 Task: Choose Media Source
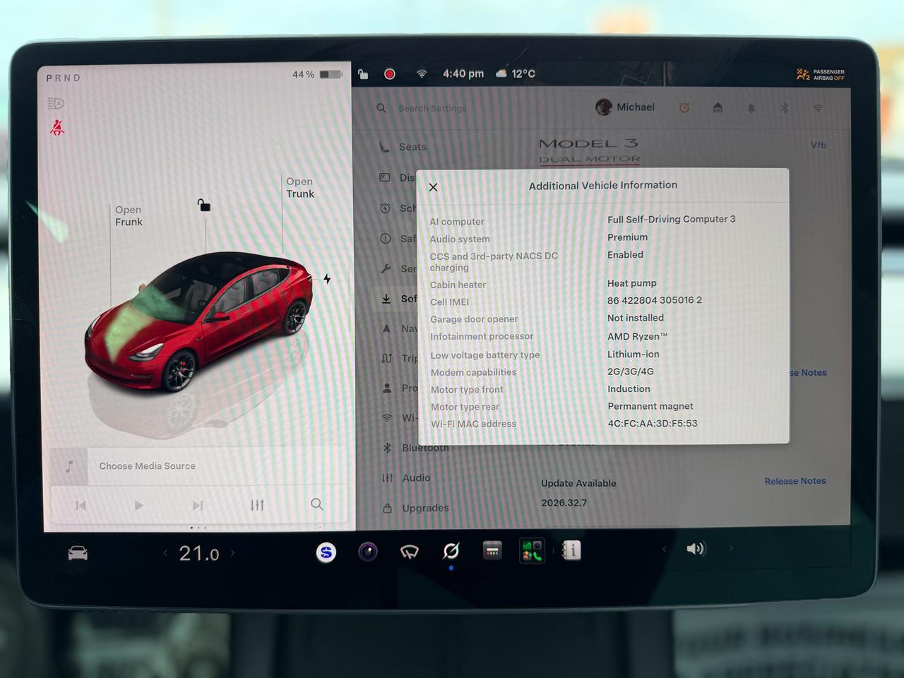pyautogui.click(x=147, y=466)
